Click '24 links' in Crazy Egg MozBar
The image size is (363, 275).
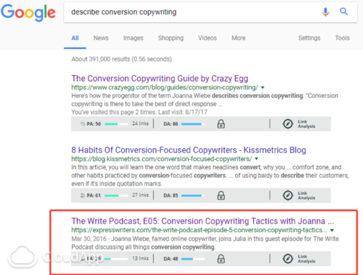tap(140, 123)
